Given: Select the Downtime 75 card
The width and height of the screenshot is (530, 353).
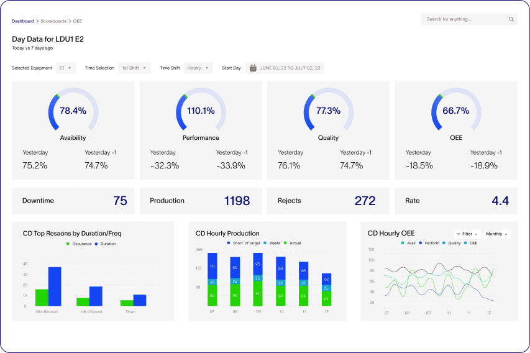Looking at the screenshot, I should point(73,201).
